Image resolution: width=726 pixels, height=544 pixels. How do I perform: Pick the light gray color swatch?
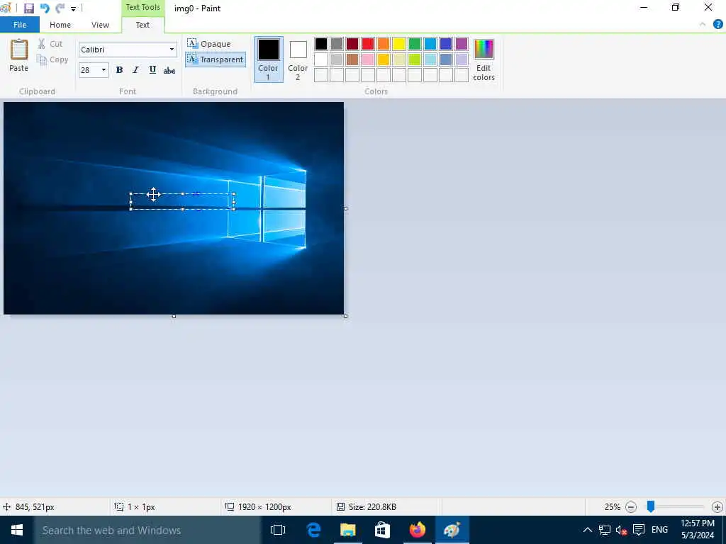point(337,59)
